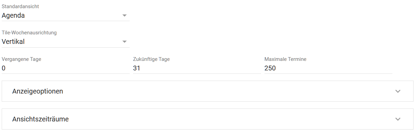Select the value 250 in Maximale Termine
This screenshot has width=417, height=134.
pos(270,68)
